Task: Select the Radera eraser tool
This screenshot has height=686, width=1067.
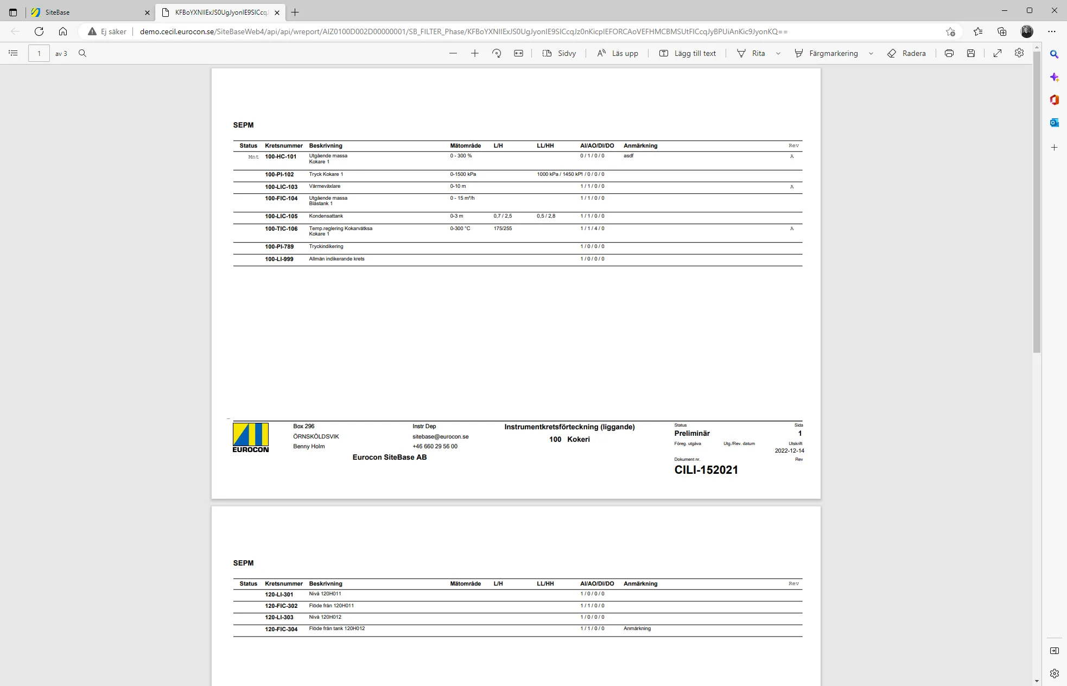Action: pos(906,53)
